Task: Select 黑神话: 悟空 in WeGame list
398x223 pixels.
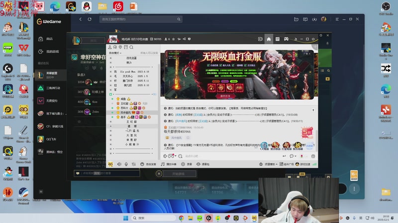Action: coord(50,152)
